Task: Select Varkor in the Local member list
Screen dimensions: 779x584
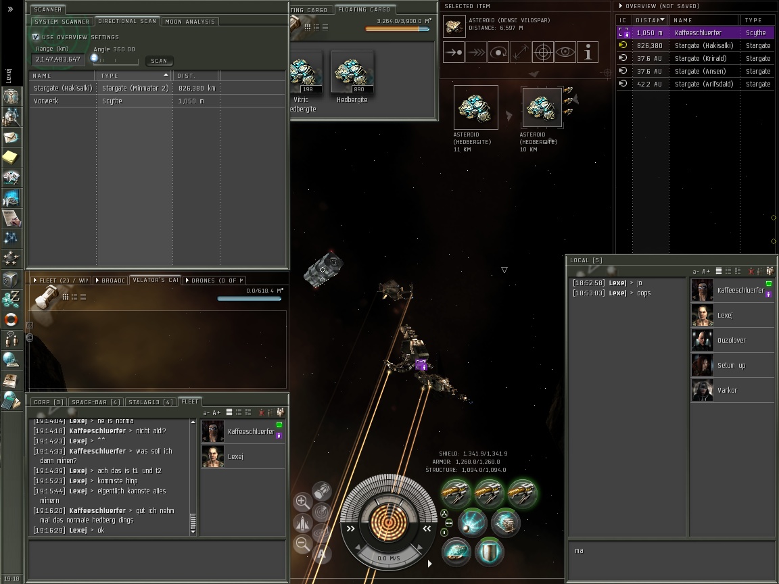Action: (x=732, y=390)
